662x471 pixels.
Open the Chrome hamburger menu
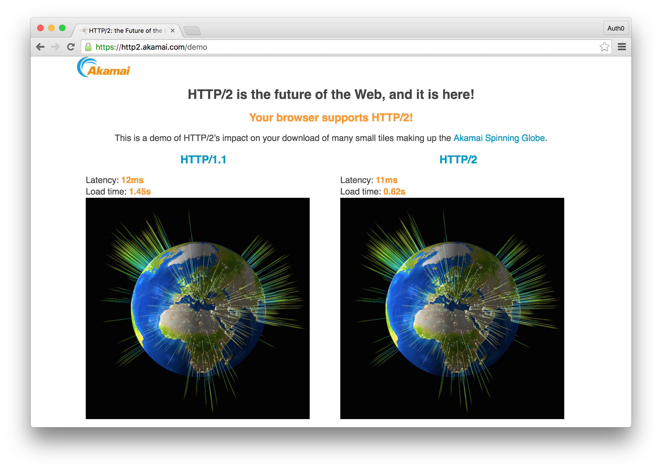coord(621,47)
